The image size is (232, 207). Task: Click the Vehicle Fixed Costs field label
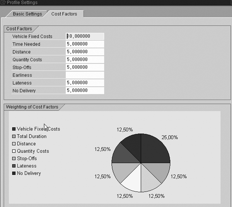[x=32, y=36]
